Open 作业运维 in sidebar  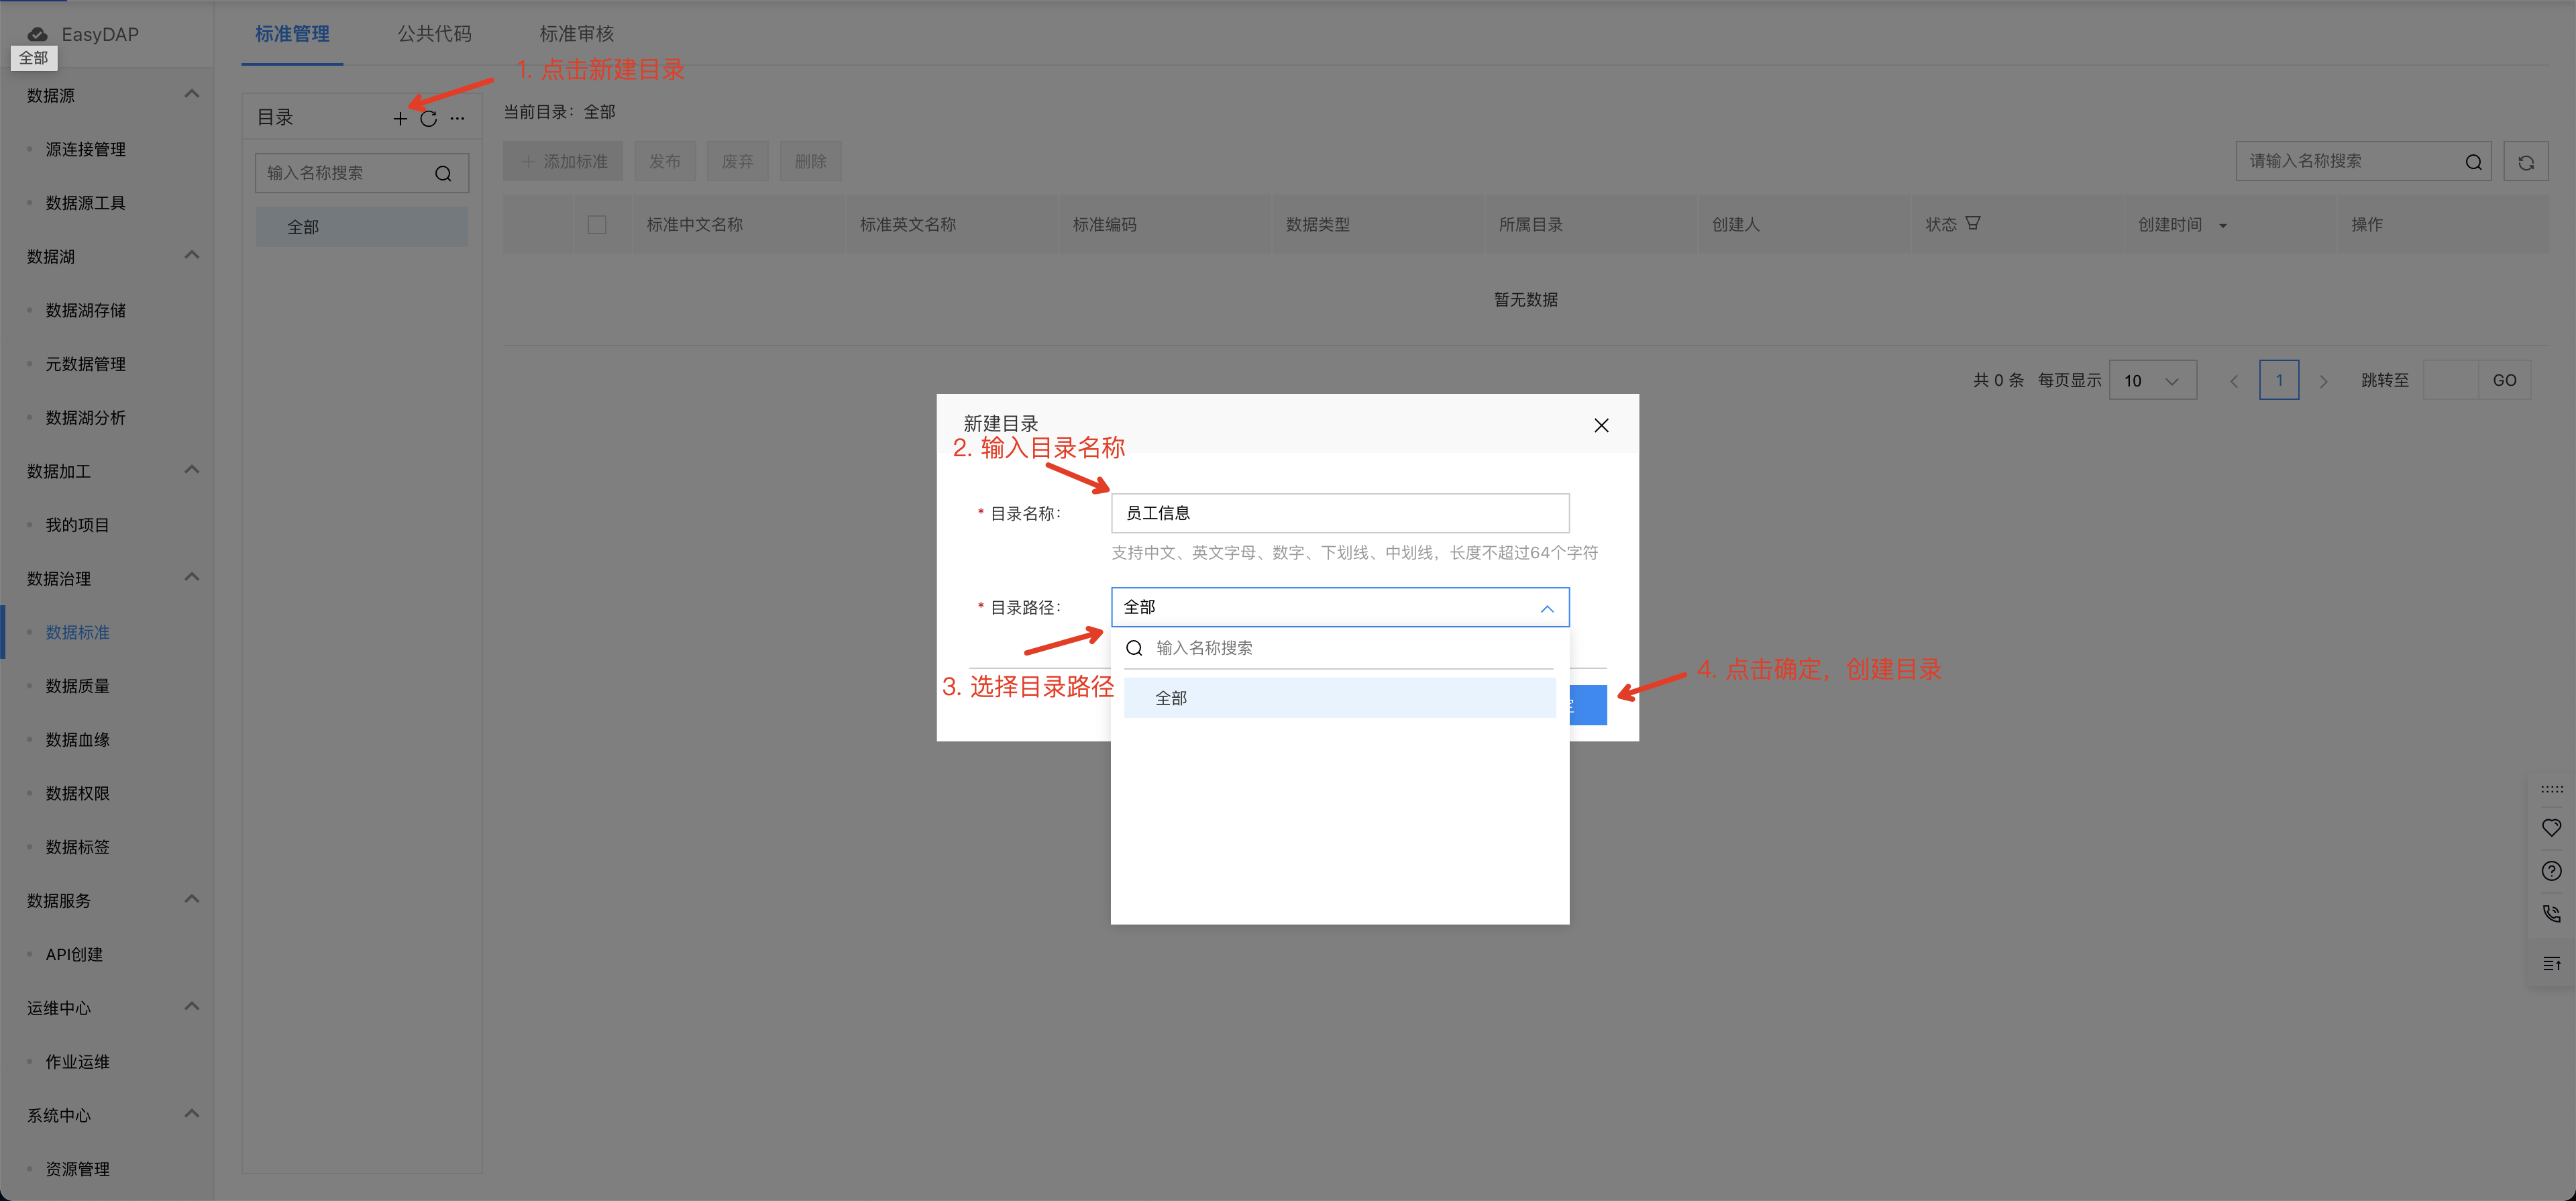(78, 1062)
